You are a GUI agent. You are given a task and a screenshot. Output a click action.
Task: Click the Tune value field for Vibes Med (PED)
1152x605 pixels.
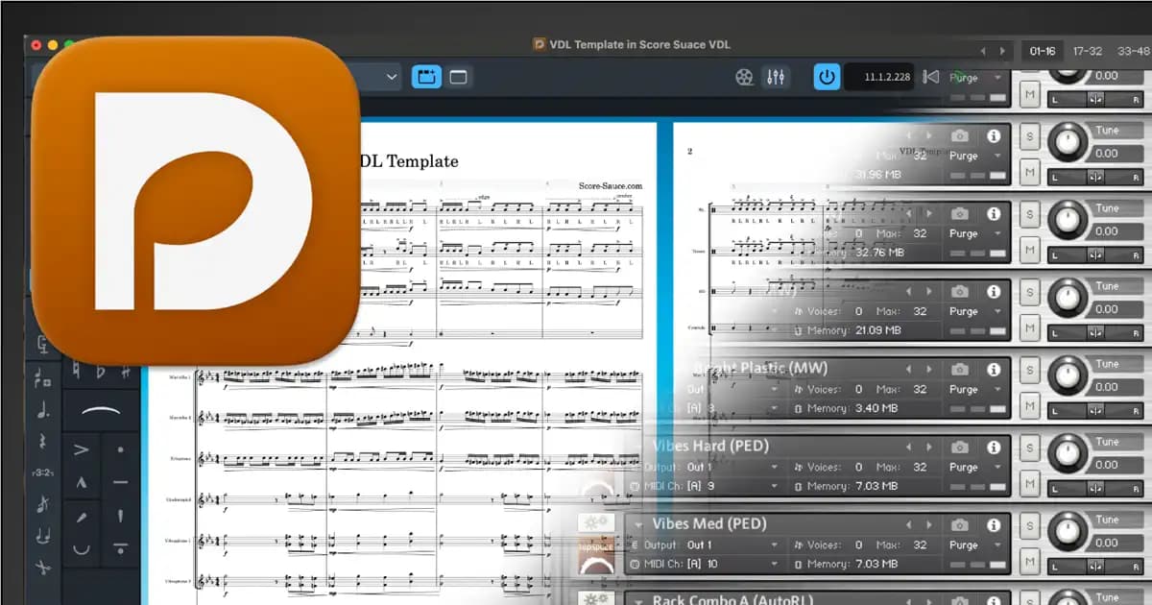coord(1117,543)
